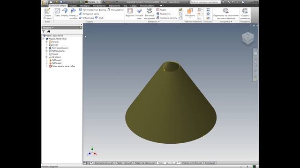300x168 pixels.
Task: Select the Фальцевание tool
Action: click(x=115, y=10)
